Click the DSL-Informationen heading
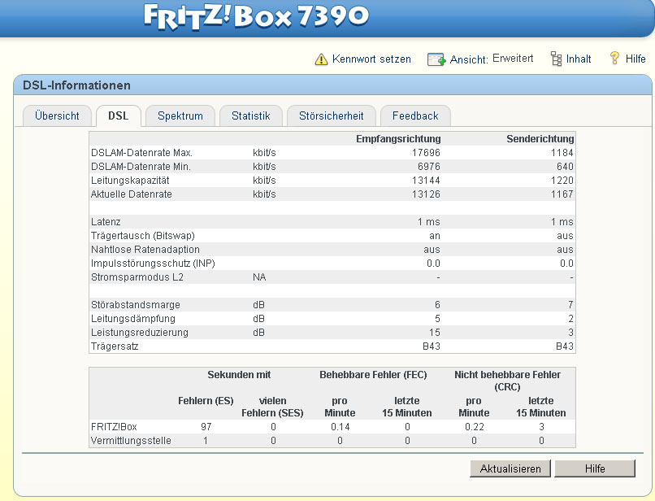Viewport: 655px width, 501px height. pos(76,85)
